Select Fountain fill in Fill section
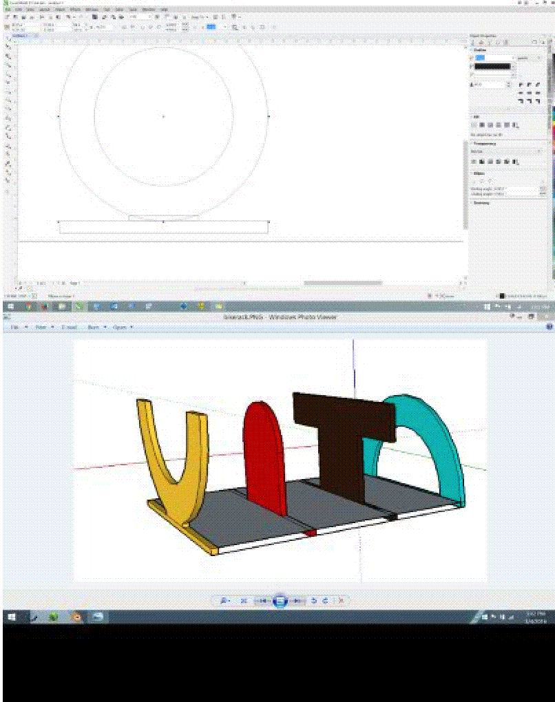 click(x=490, y=125)
